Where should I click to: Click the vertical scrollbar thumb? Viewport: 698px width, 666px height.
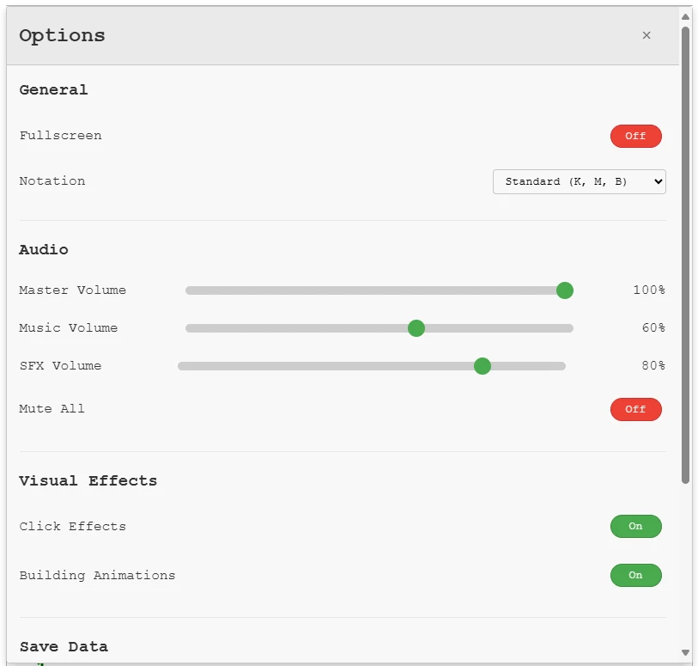(685, 254)
